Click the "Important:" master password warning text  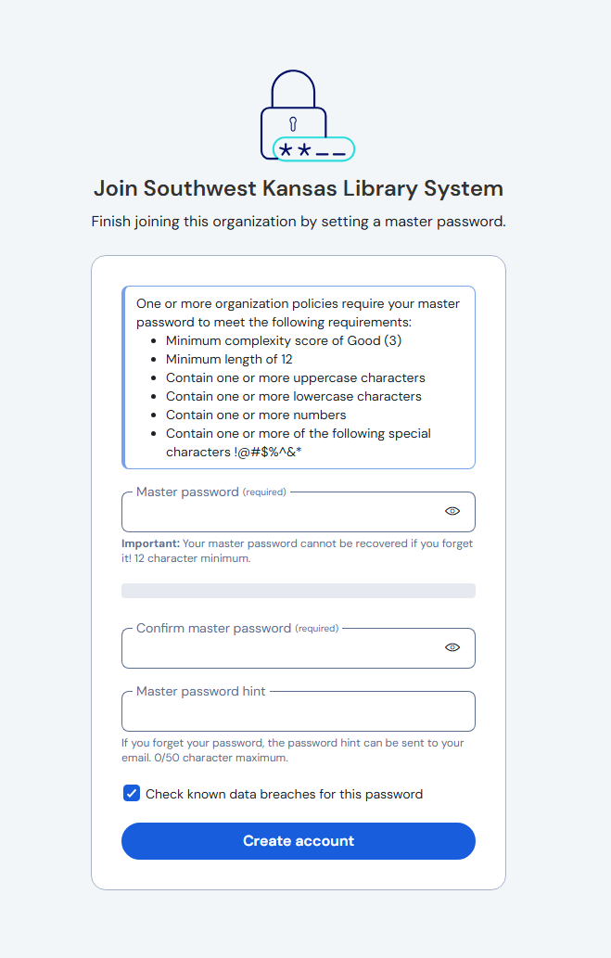pos(297,551)
